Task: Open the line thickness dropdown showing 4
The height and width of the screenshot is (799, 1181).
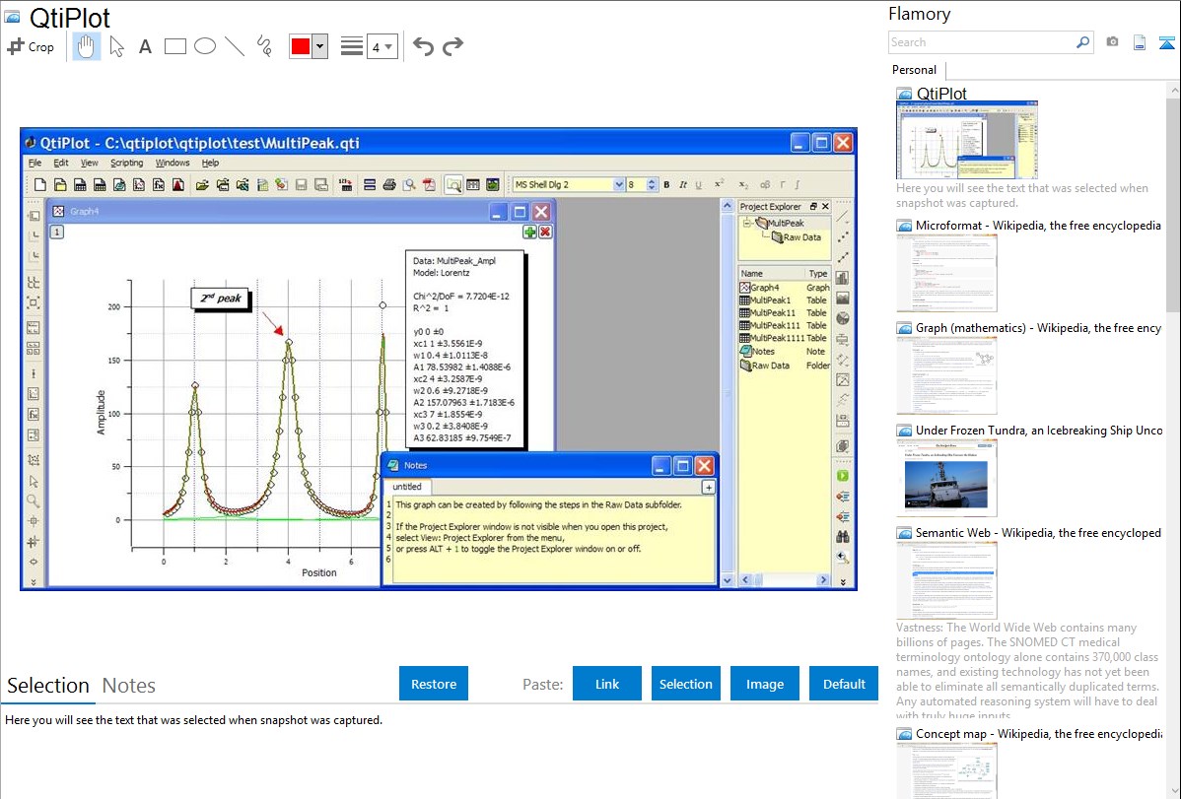Action: (x=382, y=46)
